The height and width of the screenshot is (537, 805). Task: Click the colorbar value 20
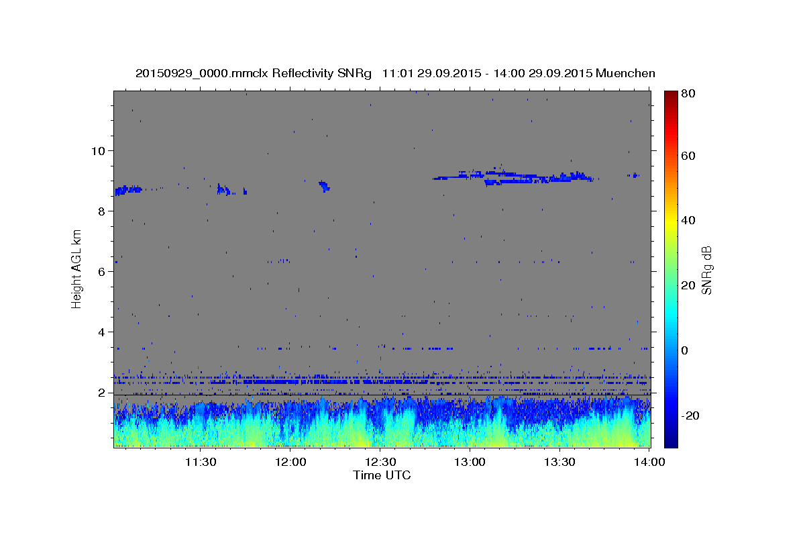(x=688, y=285)
